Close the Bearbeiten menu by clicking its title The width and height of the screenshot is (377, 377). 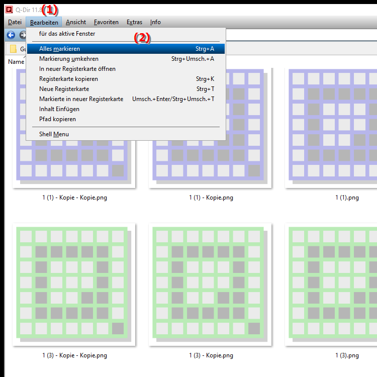(44, 22)
